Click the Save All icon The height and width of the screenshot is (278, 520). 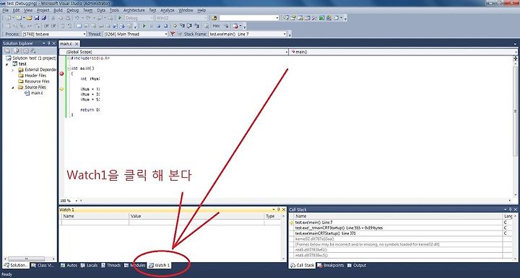(x=44, y=18)
